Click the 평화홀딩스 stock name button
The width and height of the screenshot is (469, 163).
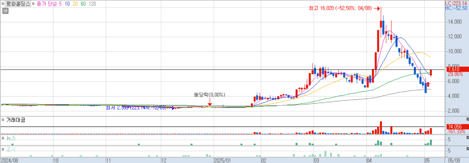pyautogui.click(x=18, y=4)
